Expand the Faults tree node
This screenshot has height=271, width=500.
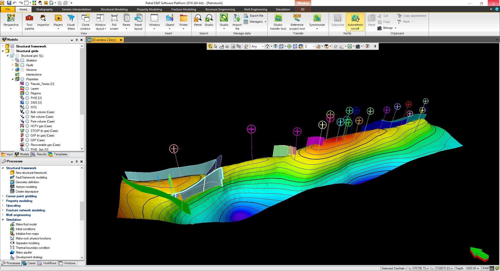tap(12, 65)
